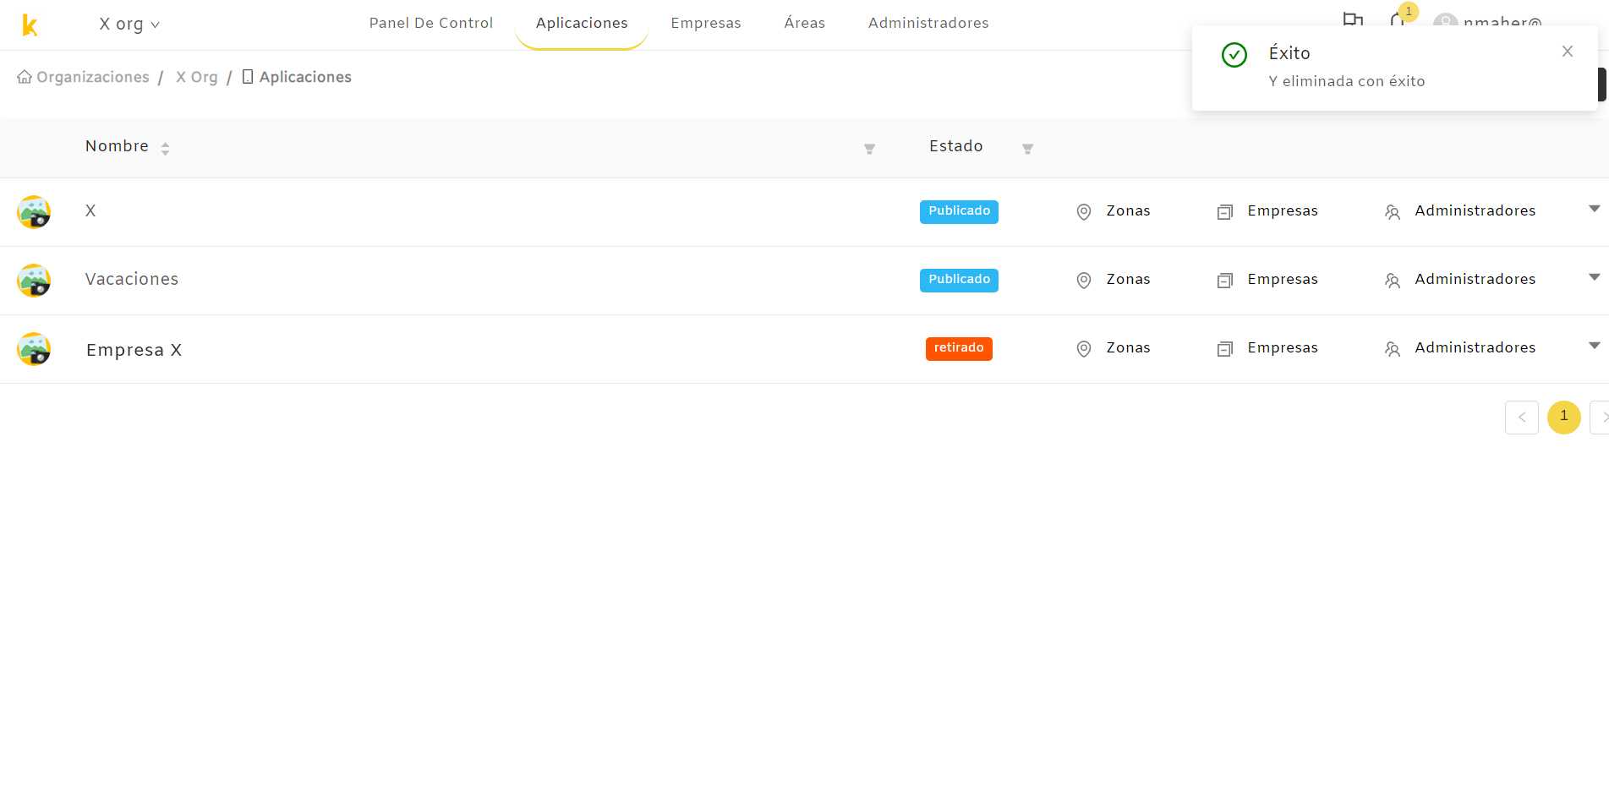1609x797 pixels.
Task: Sort the table by Nombre
Action: (165, 149)
